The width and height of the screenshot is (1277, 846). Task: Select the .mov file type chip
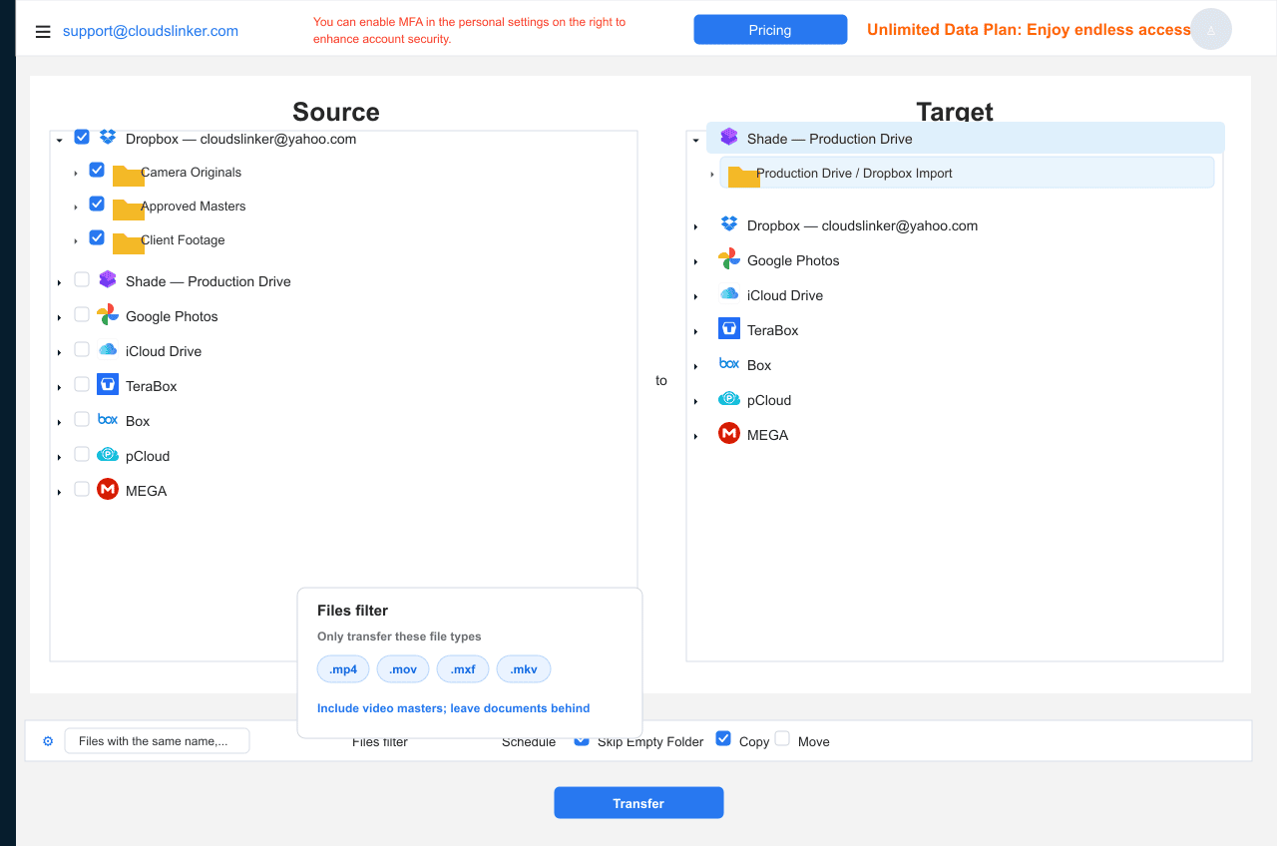403,669
